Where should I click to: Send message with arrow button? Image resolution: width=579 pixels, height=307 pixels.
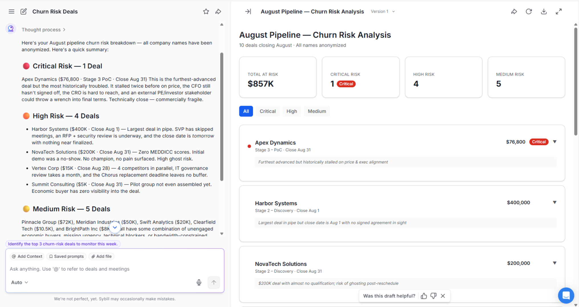[214, 282]
